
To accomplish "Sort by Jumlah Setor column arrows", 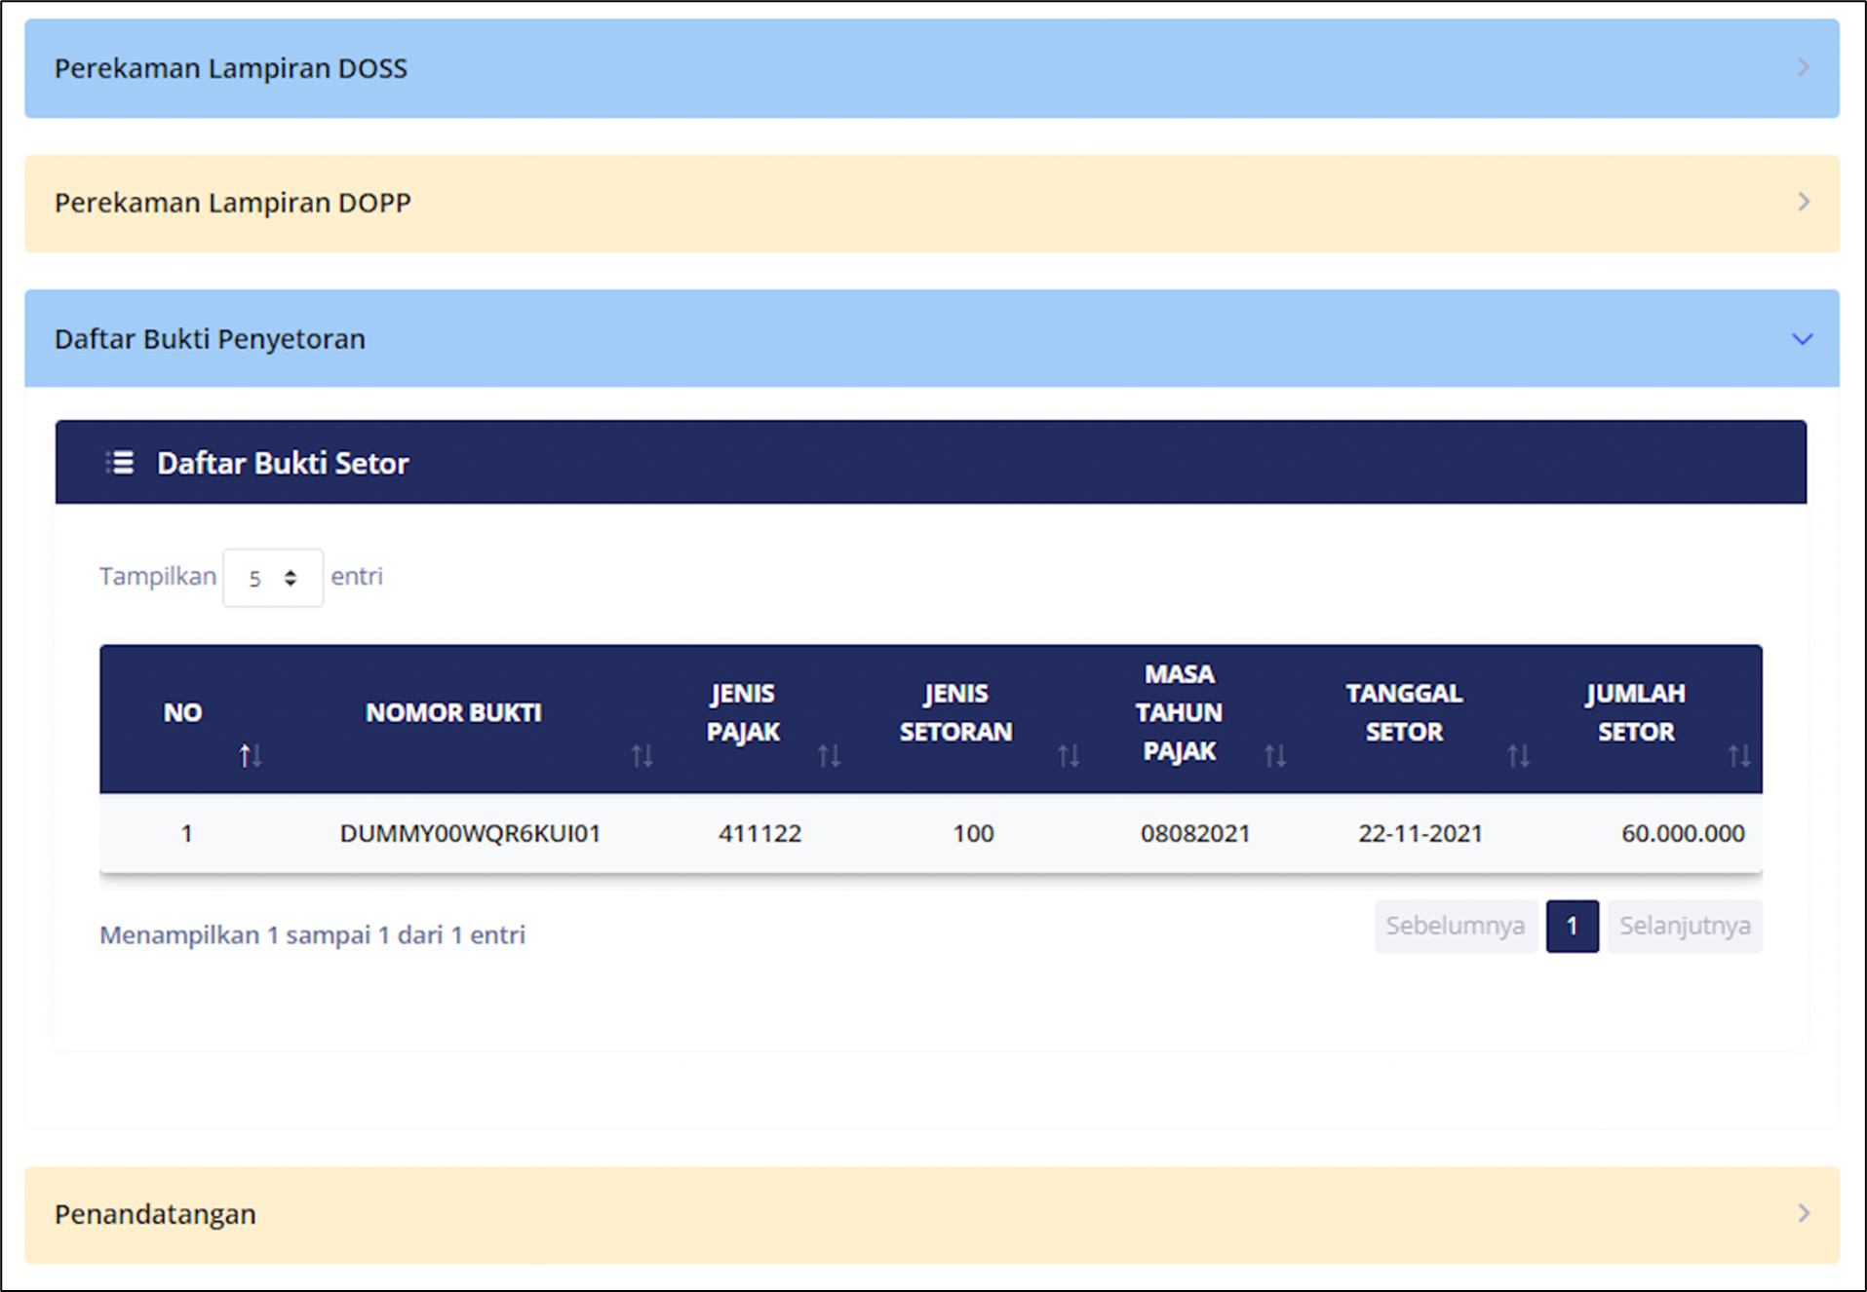I will [x=1738, y=755].
